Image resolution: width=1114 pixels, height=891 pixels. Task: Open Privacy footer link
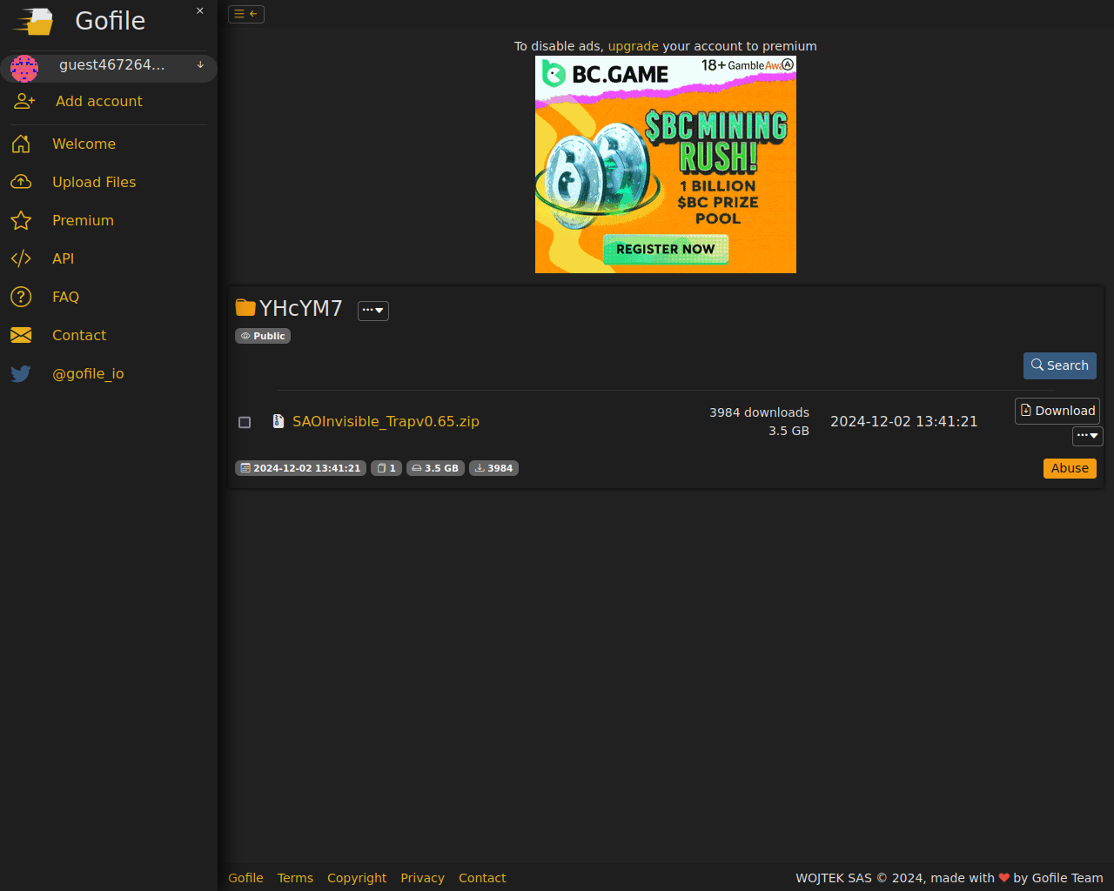pyautogui.click(x=422, y=878)
